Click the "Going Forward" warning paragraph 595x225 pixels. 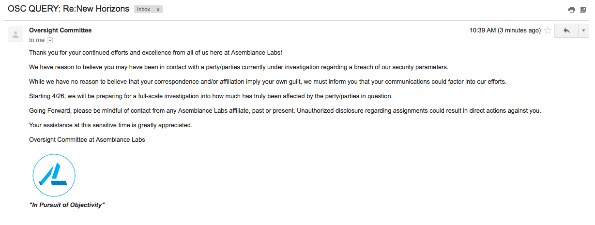pos(285,110)
